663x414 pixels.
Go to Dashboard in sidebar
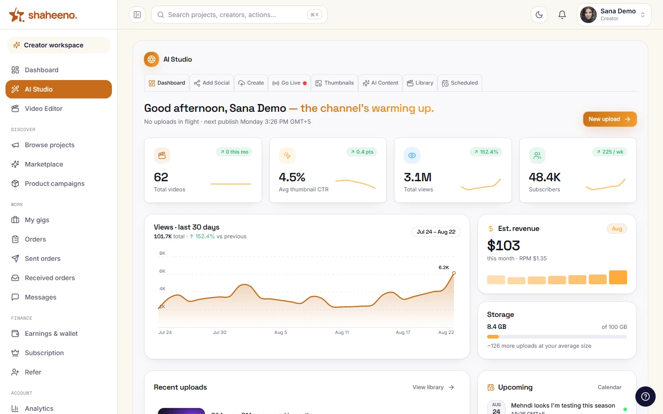58,70
